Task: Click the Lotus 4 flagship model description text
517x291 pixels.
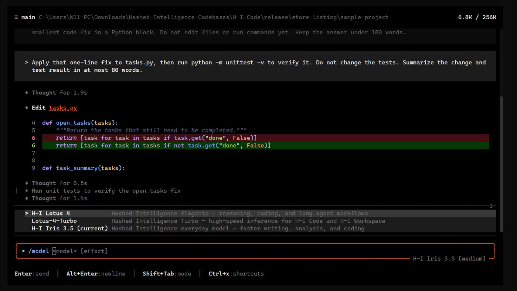Action: 239,213
